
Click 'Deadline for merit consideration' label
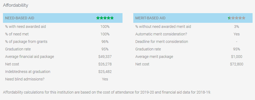tap(162, 42)
